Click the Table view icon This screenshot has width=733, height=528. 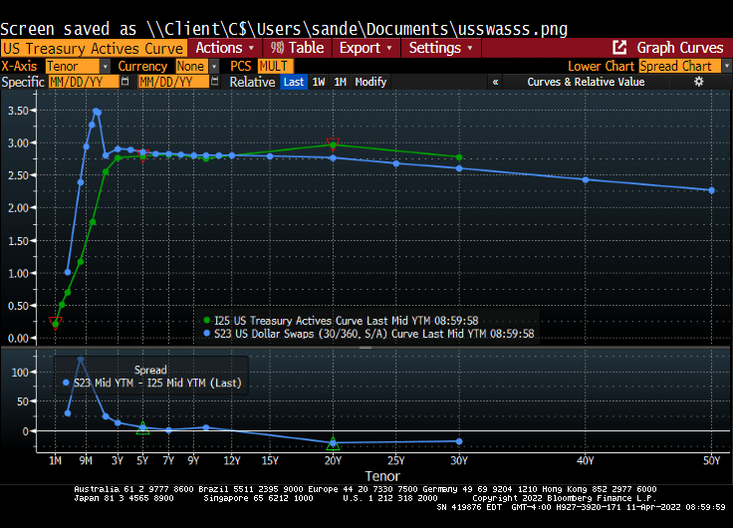277,48
